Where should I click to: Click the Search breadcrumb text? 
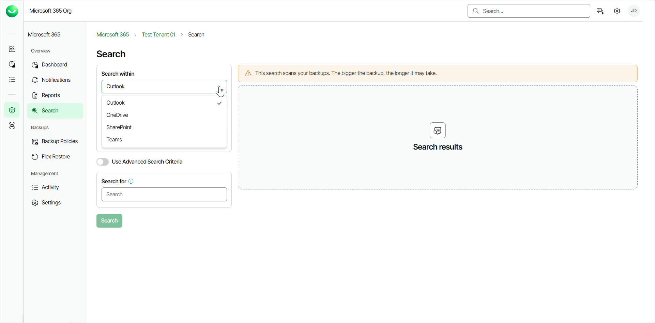pos(196,35)
